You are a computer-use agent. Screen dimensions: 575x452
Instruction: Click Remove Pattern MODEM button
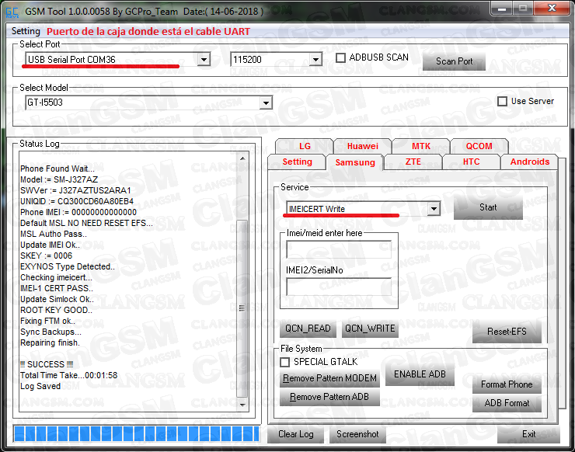click(x=329, y=378)
